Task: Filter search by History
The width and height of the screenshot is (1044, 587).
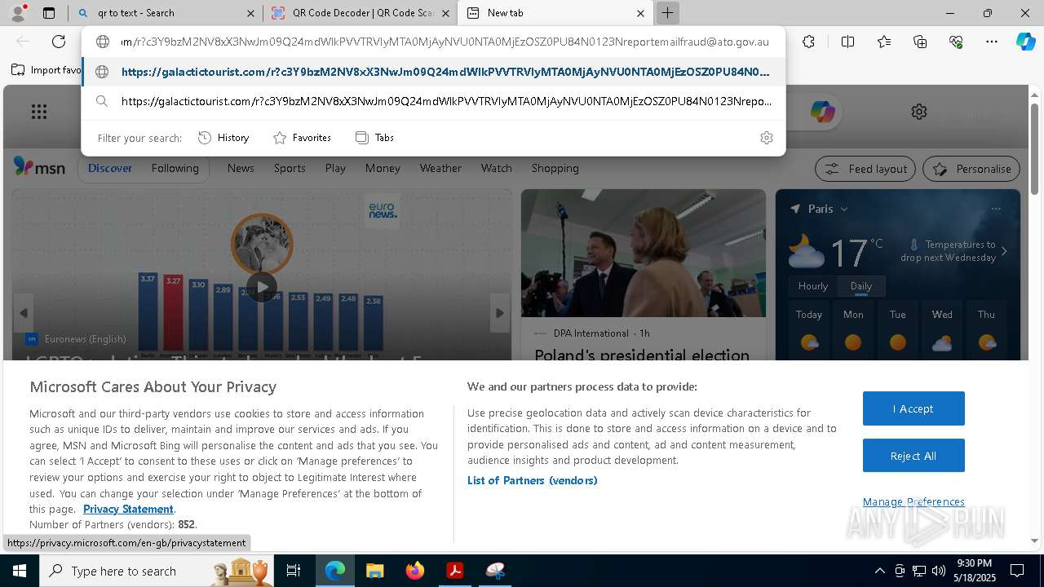Action: (223, 138)
